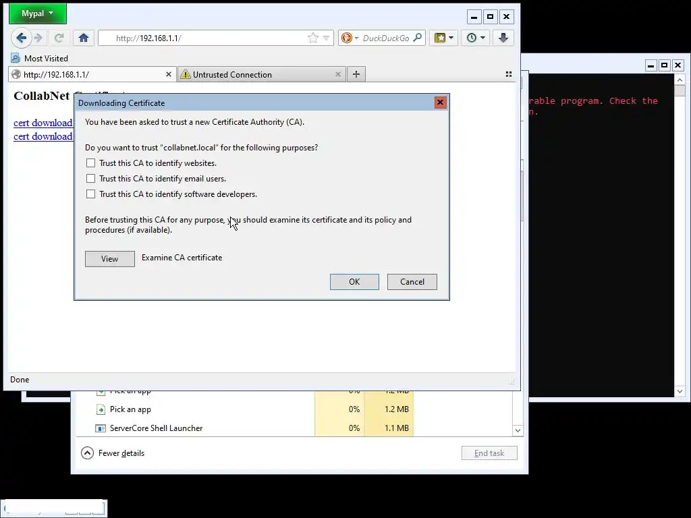Minimize the console window

651,65
